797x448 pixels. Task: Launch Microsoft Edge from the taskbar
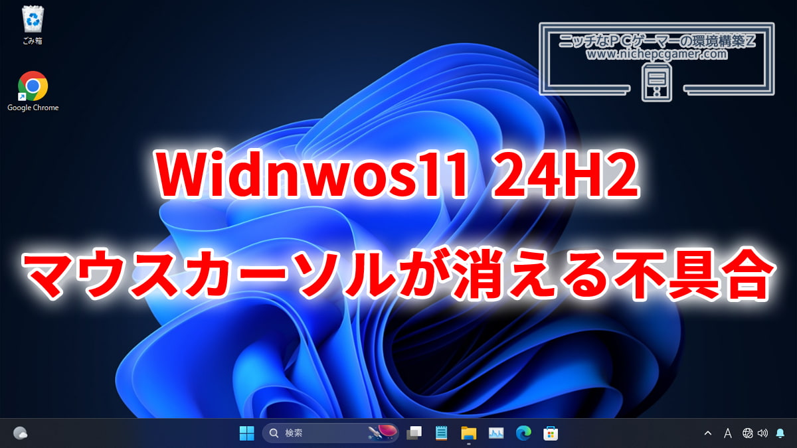click(x=523, y=433)
